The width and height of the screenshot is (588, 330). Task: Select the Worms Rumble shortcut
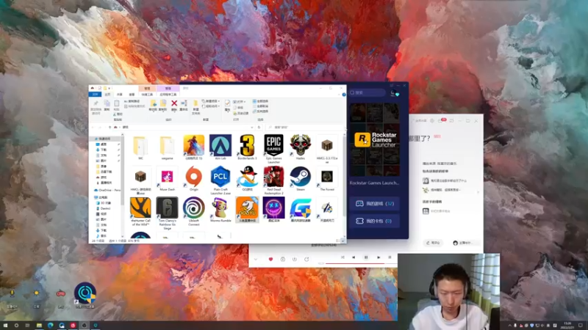point(220,208)
